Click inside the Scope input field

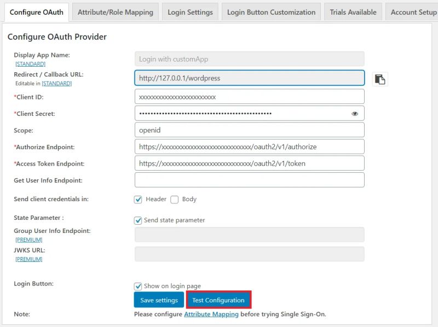click(249, 130)
